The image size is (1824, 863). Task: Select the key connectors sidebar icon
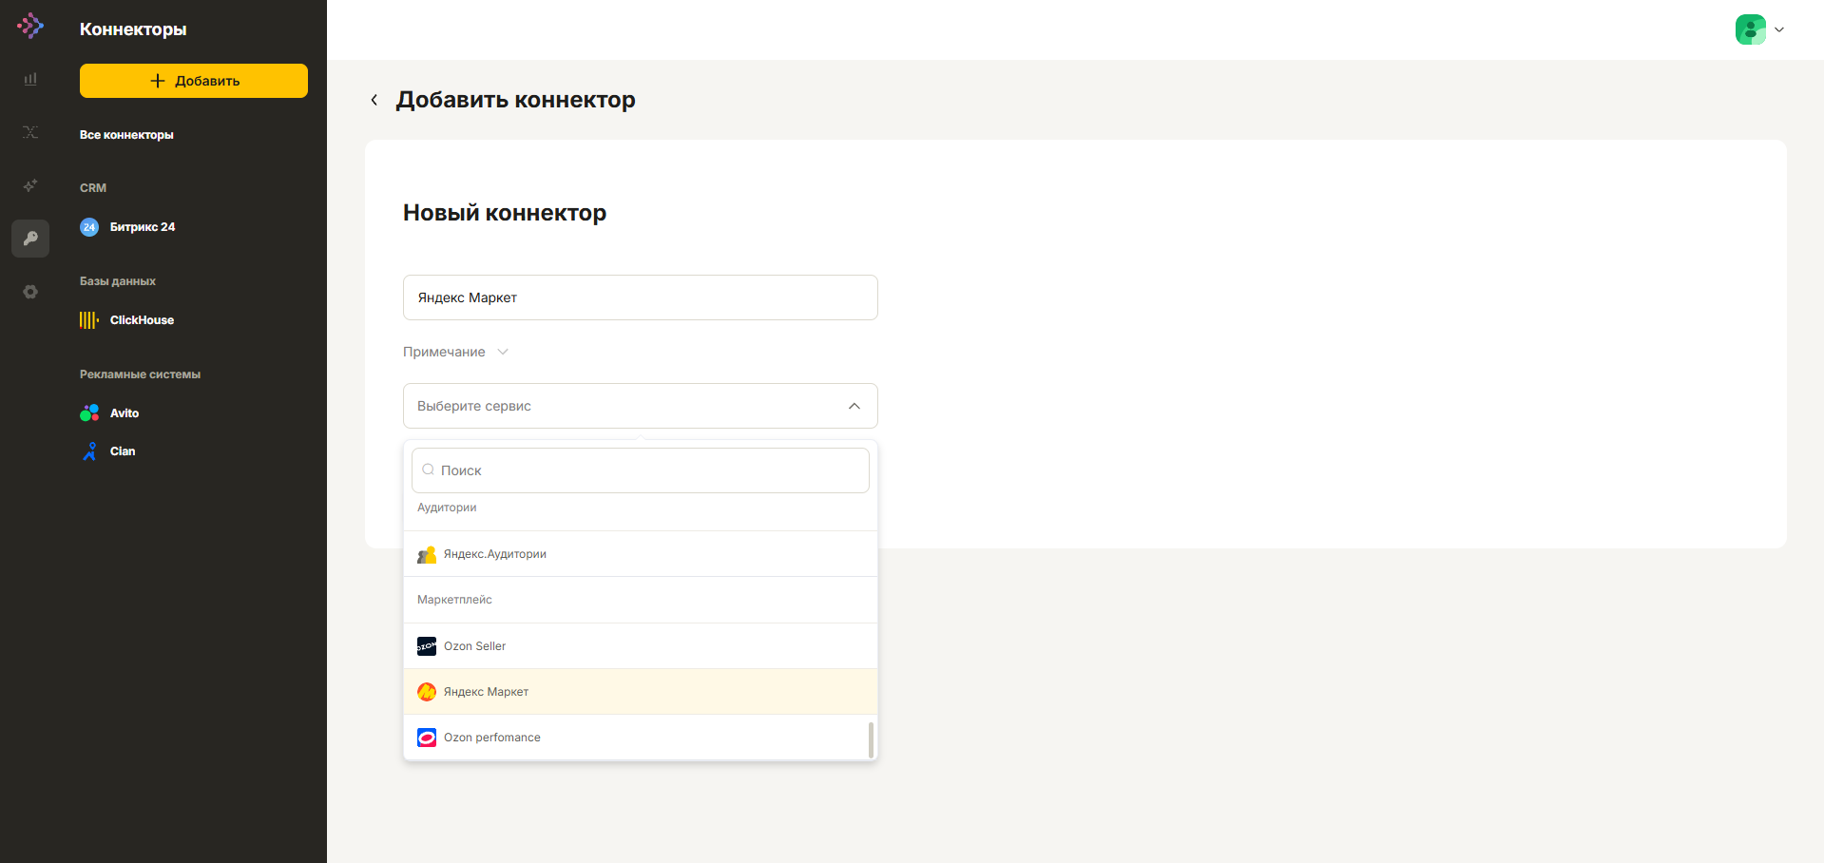30,239
